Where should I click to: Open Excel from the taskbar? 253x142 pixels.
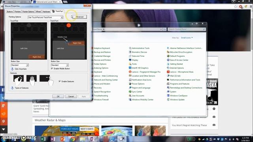[43, 139]
